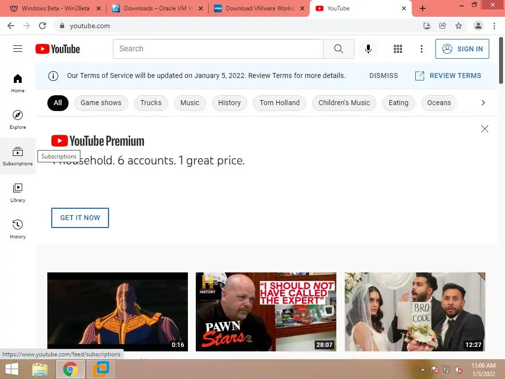Select the Eating chip
Screen dimensions: 505x379
[x=398, y=103]
